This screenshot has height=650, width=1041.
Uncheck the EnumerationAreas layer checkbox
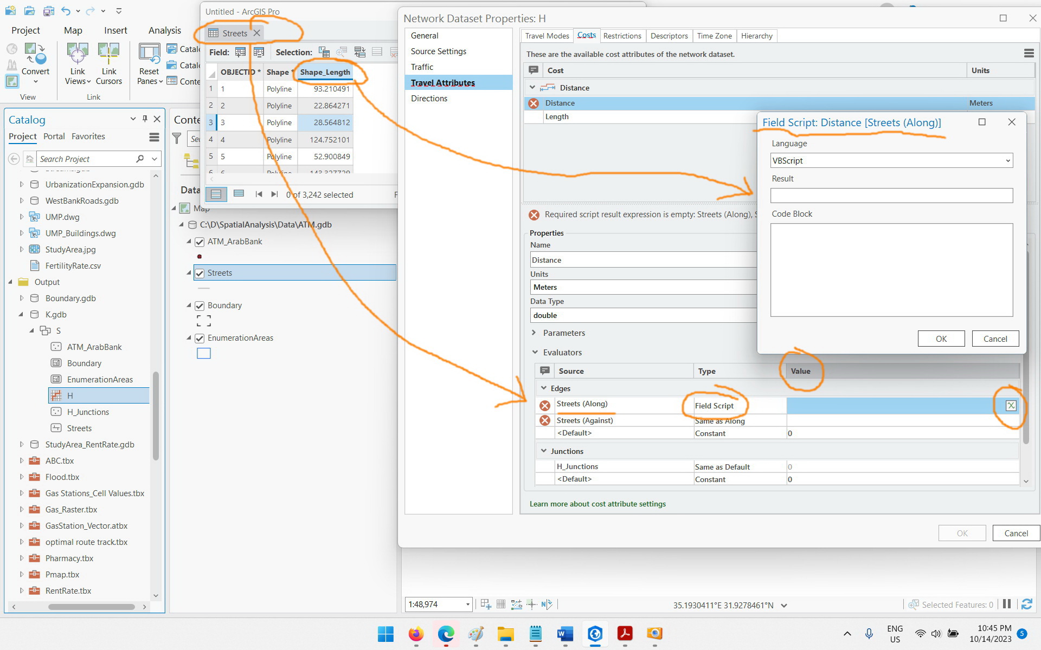(200, 338)
